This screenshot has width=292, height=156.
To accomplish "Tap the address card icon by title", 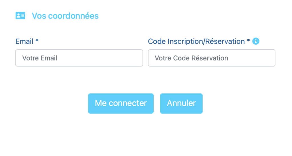I will click(x=20, y=16).
